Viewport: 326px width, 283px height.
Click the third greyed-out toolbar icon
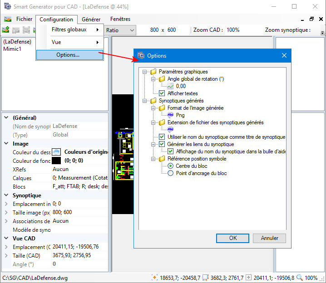click(x=26, y=30)
